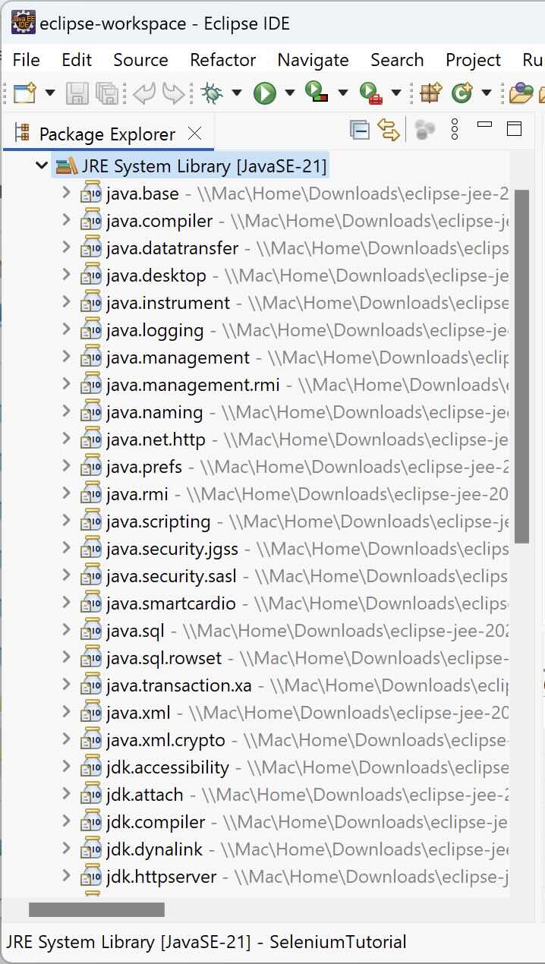Click the Undo arrow icon
Image resolution: width=545 pixels, height=964 pixels.
(143, 93)
